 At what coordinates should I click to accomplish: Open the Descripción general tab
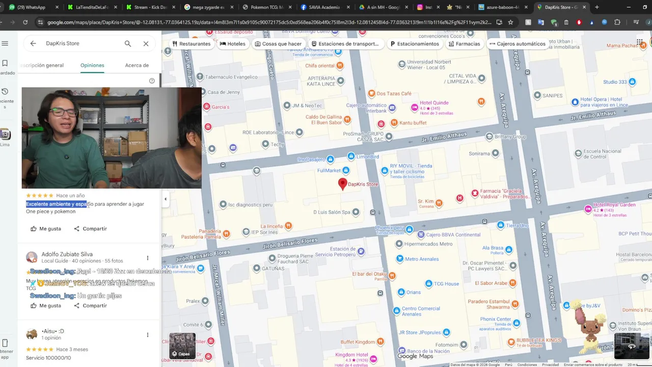click(x=42, y=65)
